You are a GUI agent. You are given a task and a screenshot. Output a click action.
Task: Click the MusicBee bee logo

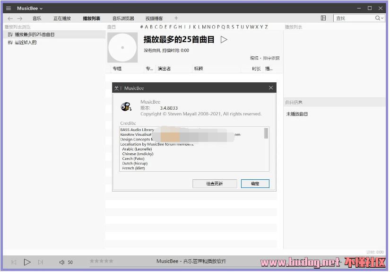coord(126,107)
